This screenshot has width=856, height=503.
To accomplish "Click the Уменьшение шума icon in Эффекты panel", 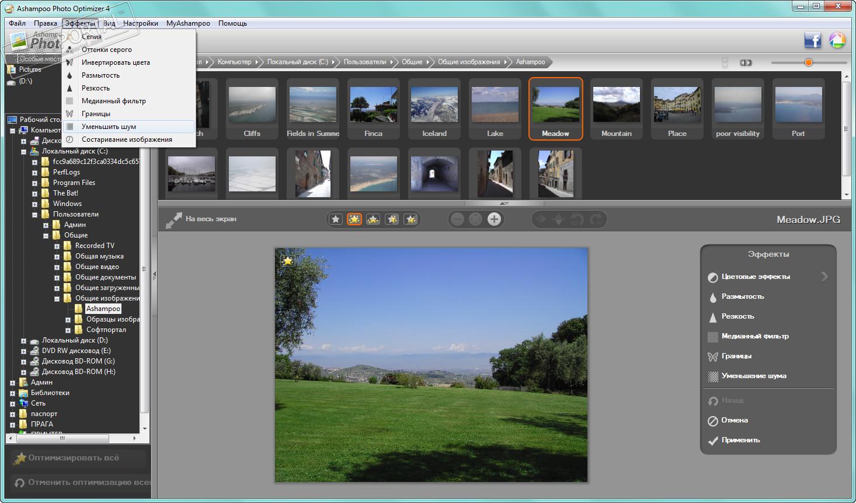I will 712,376.
